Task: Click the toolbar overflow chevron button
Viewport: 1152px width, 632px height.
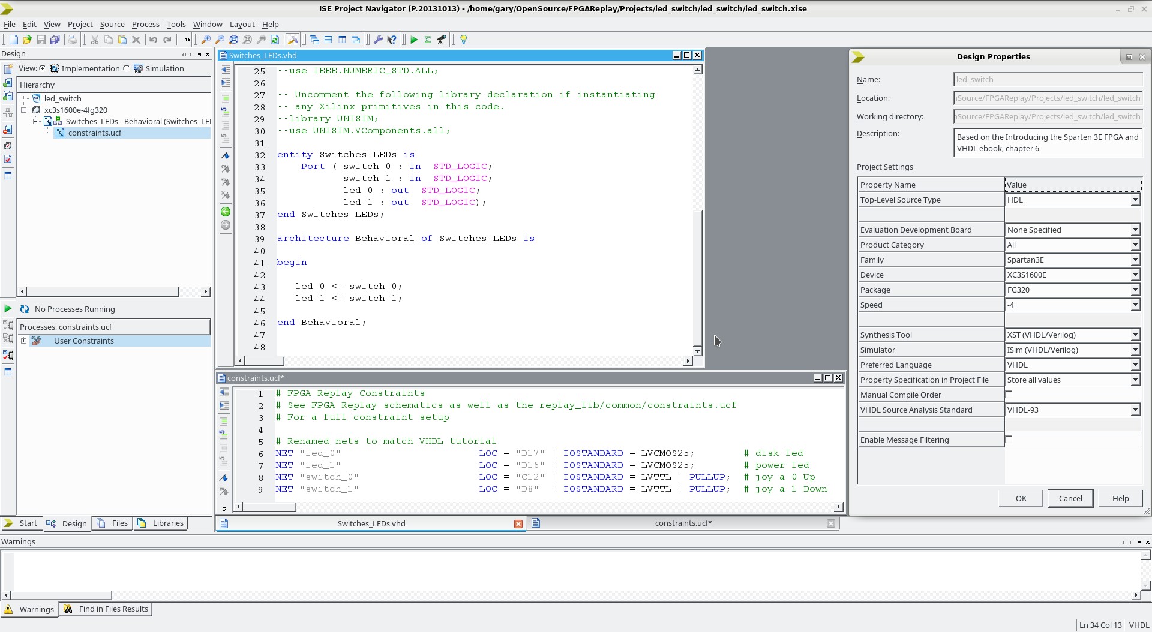Action: coord(187,40)
